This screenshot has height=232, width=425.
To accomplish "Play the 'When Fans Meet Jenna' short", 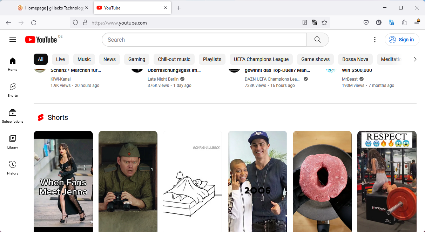I will [63, 181].
